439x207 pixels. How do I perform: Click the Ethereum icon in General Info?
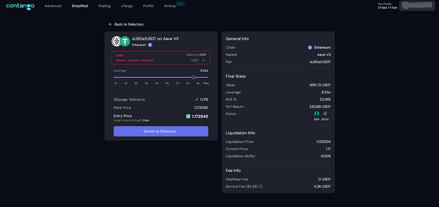click(x=310, y=48)
